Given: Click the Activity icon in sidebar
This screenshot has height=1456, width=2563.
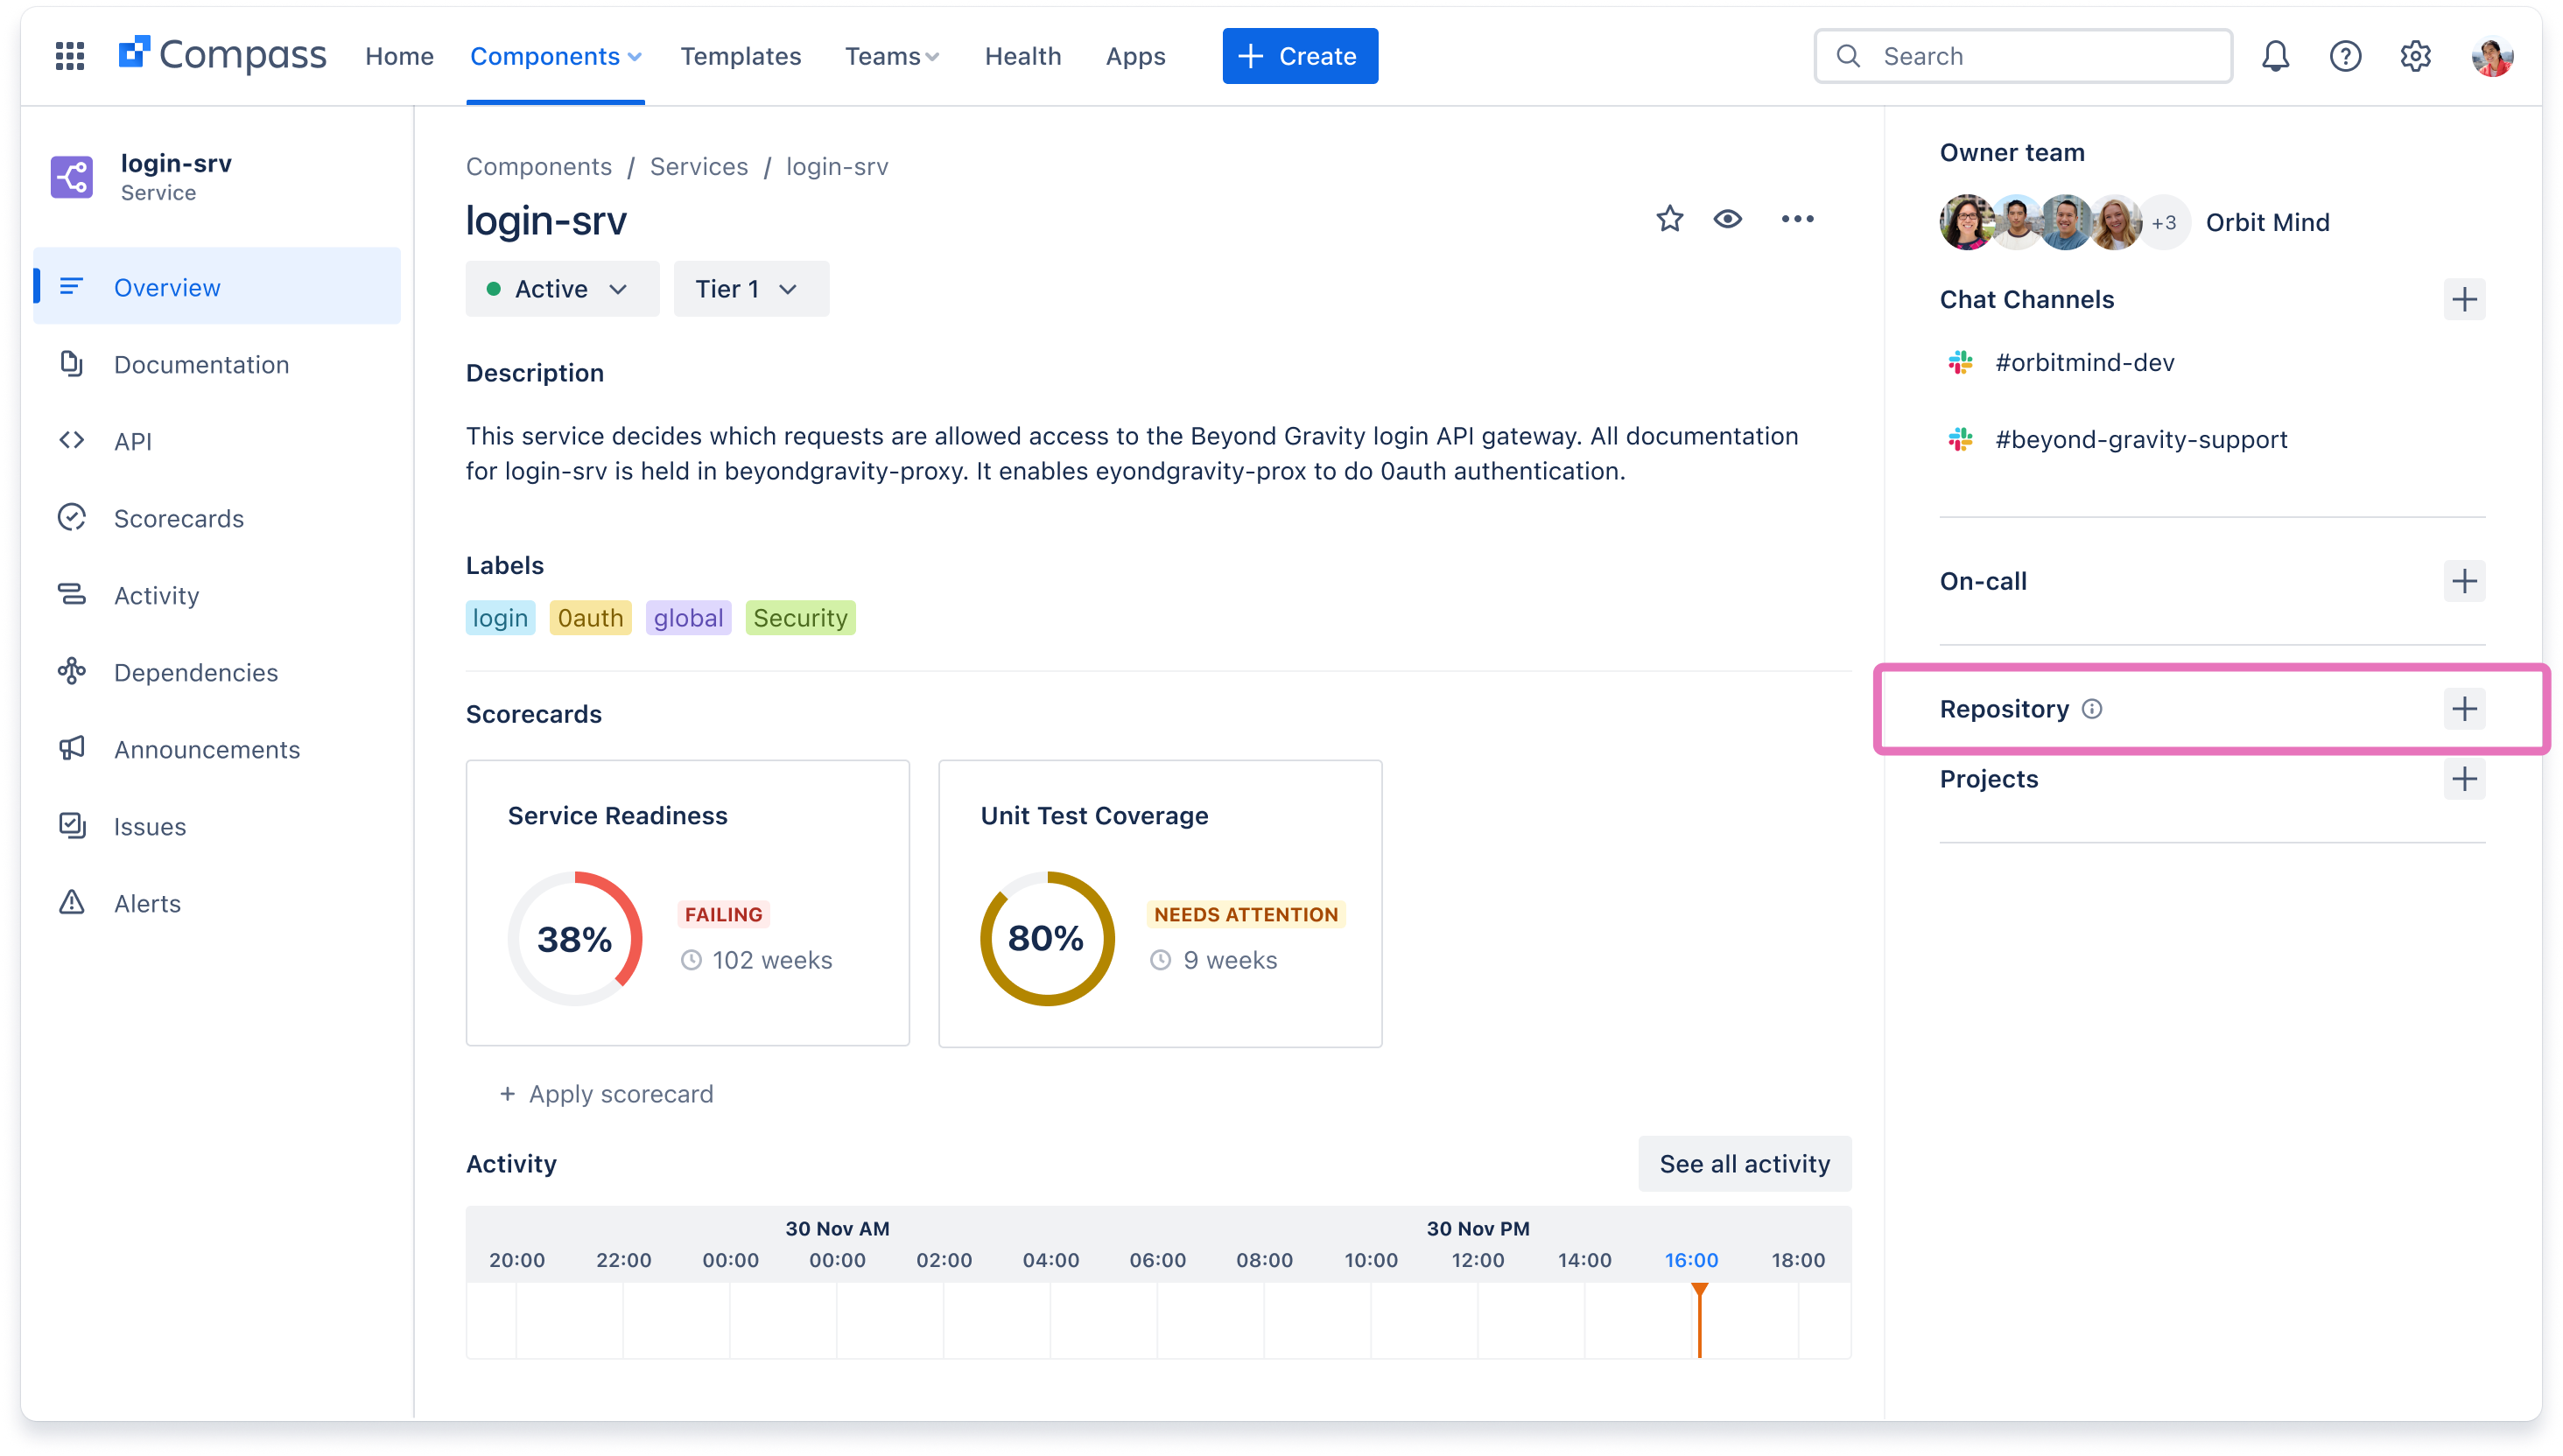Looking at the screenshot, I should (70, 593).
